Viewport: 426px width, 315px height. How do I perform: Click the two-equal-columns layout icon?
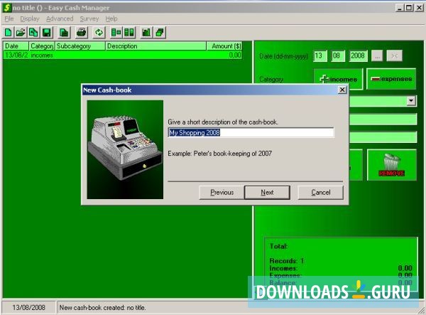coord(129,33)
